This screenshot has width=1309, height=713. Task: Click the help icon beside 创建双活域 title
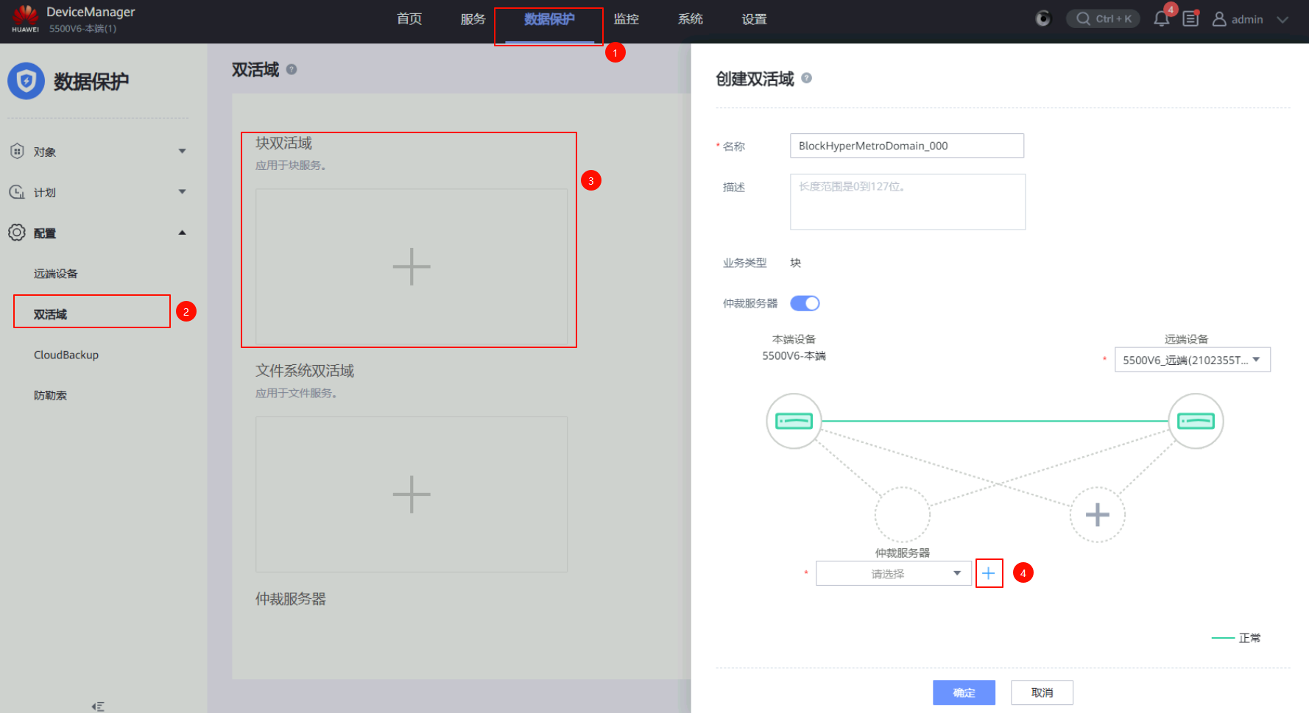pyautogui.click(x=806, y=78)
